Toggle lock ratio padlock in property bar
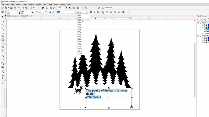This screenshot has width=209, height=117. tap(33, 12)
